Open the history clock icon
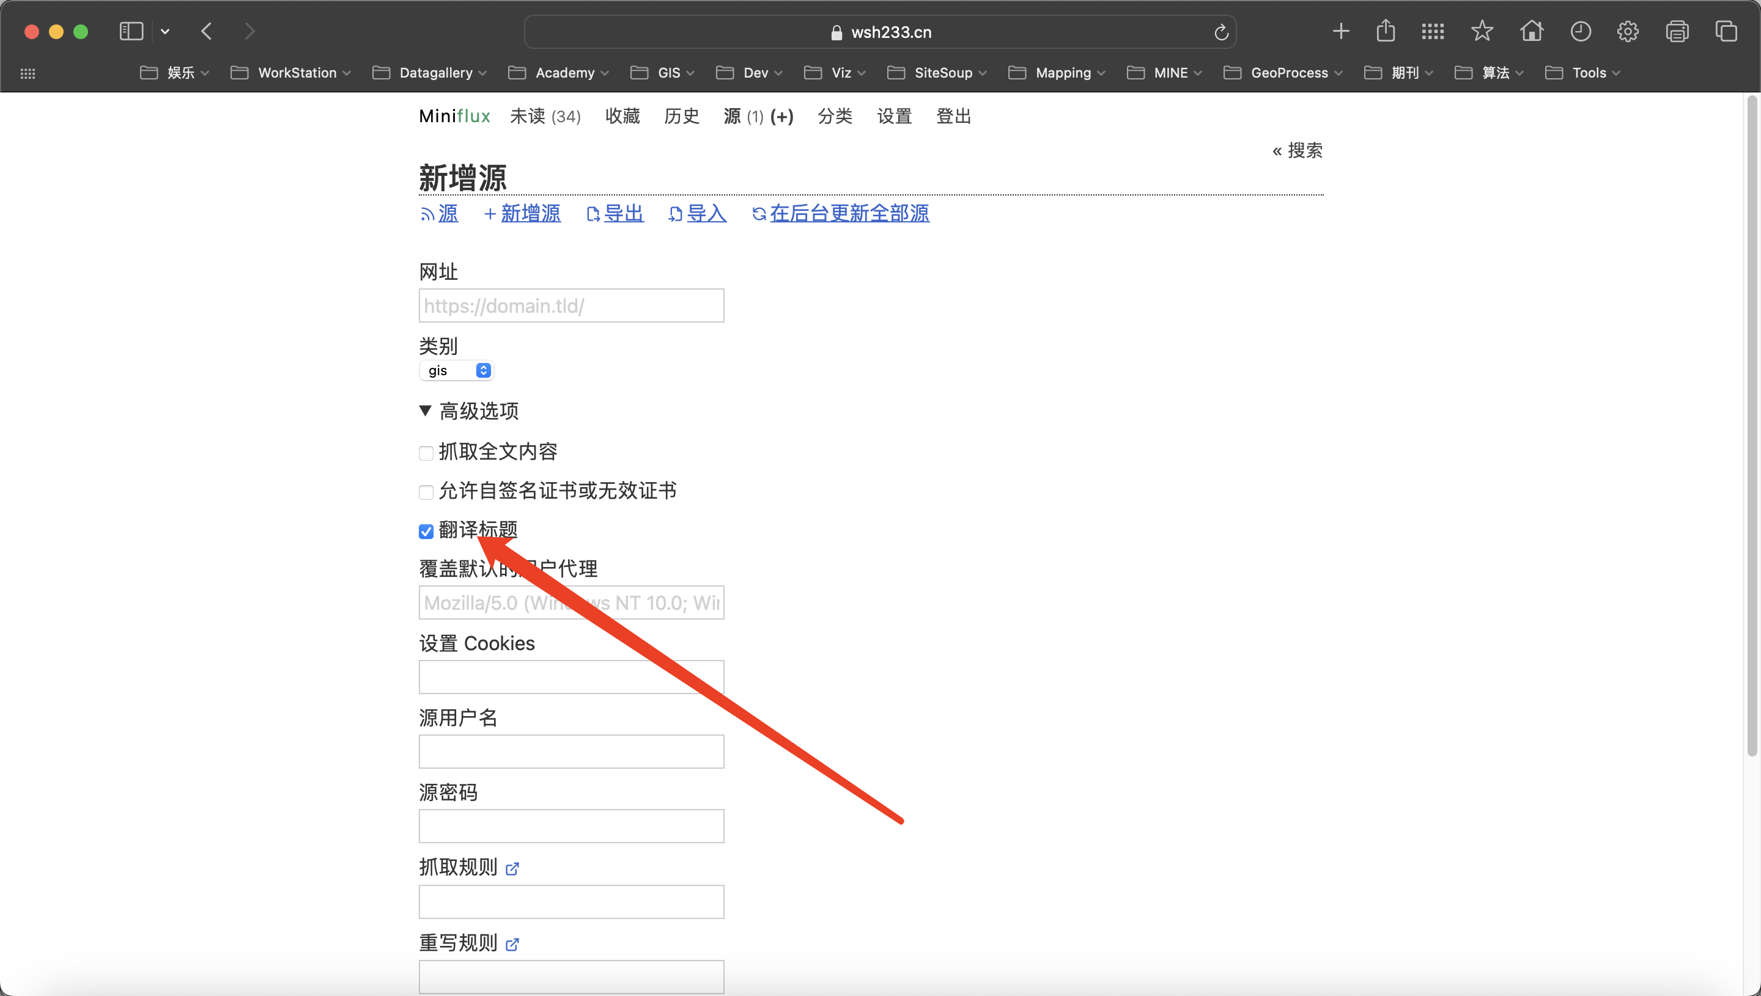This screenshot has width=1761, height=996. coord(1581,31)
